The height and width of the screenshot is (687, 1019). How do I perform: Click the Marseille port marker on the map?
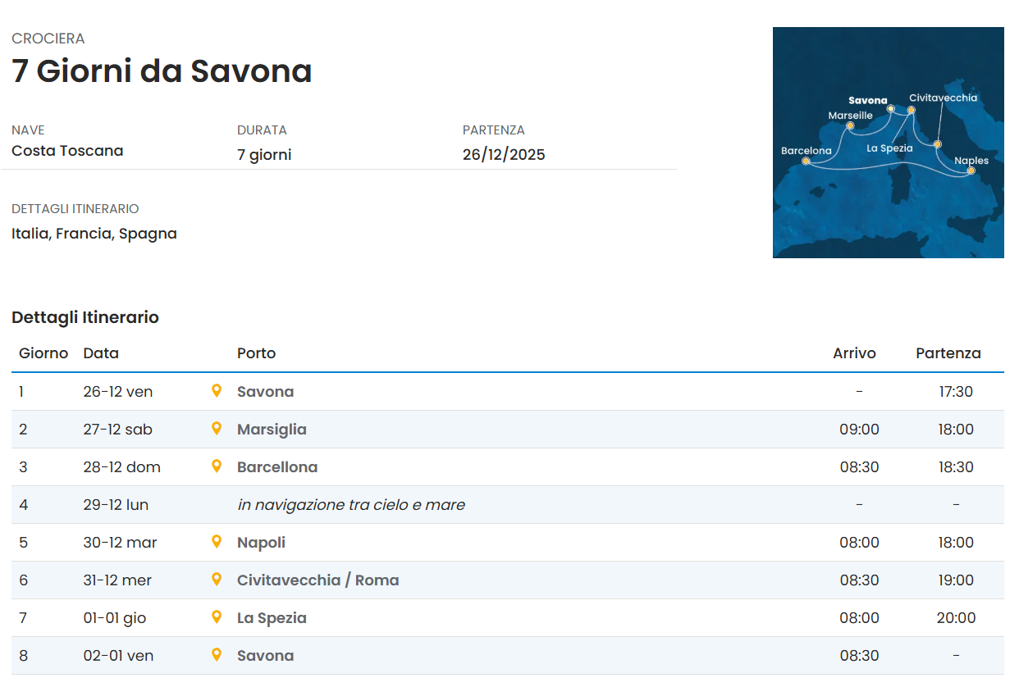pyautogui.click(x=850, y=125)
